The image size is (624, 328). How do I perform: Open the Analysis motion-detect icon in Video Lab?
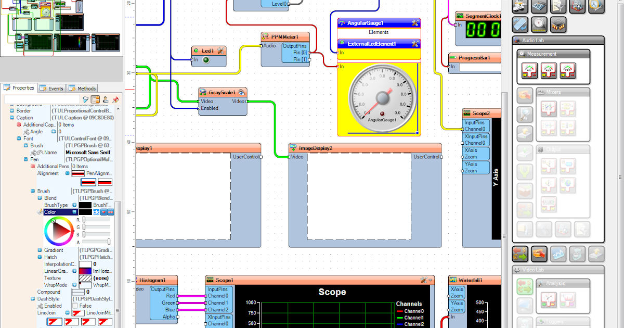(549, 299)
